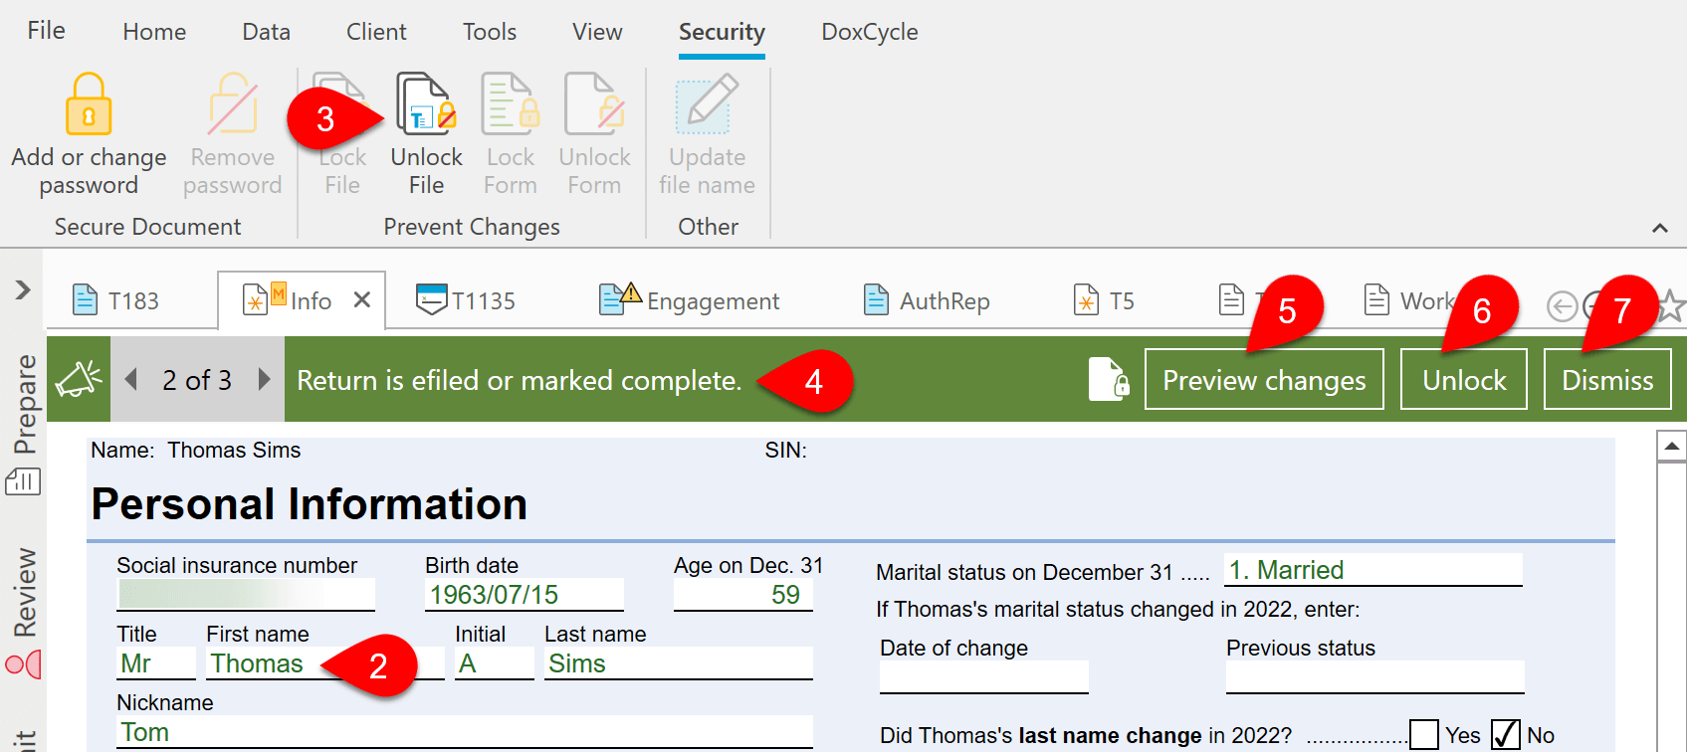Click Update file name icon
This screenshot has height=752, width=1687.
tap(707, 103)
